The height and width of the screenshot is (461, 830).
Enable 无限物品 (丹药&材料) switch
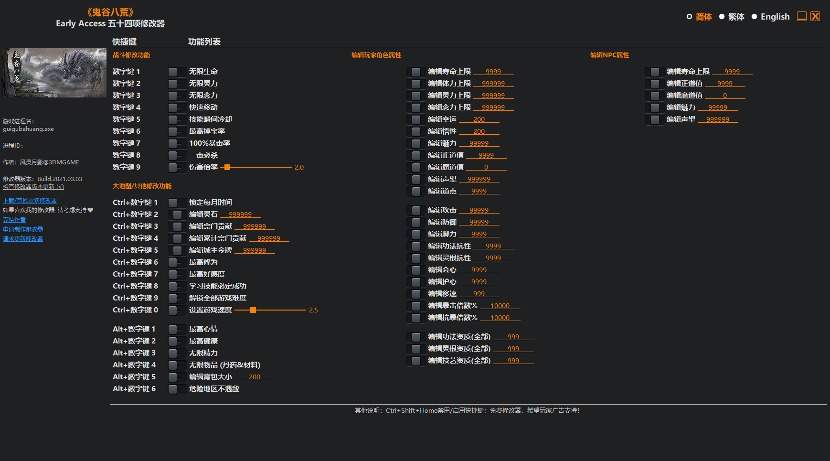177,365
